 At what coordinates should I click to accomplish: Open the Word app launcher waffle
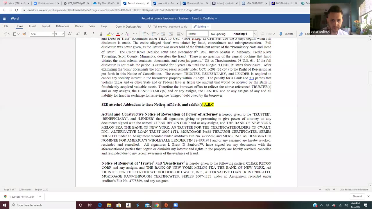pos(5,18)
